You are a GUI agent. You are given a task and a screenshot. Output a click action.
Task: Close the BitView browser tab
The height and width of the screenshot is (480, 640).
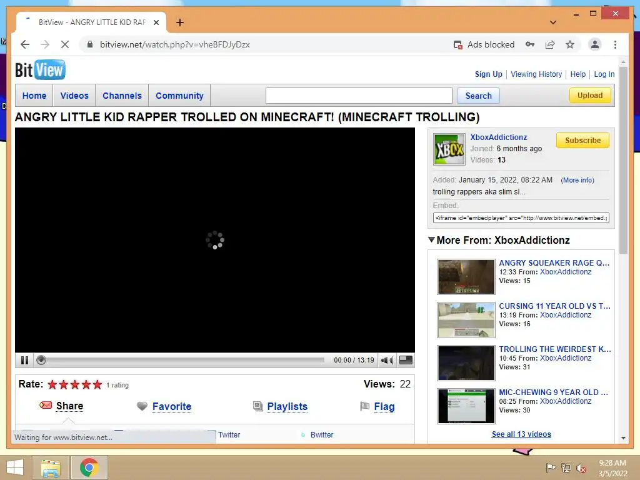pyautogui.click(x=156, y=22)
